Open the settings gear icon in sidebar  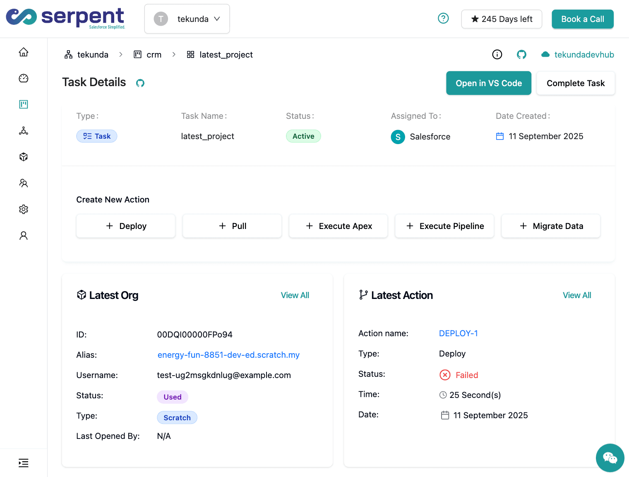click(24, 210)
